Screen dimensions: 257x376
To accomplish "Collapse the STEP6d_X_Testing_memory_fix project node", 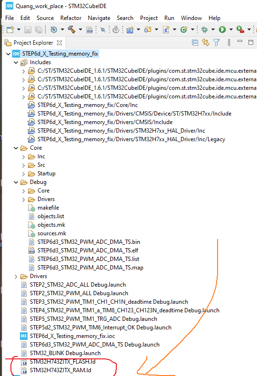I will (x=9, y=54).
